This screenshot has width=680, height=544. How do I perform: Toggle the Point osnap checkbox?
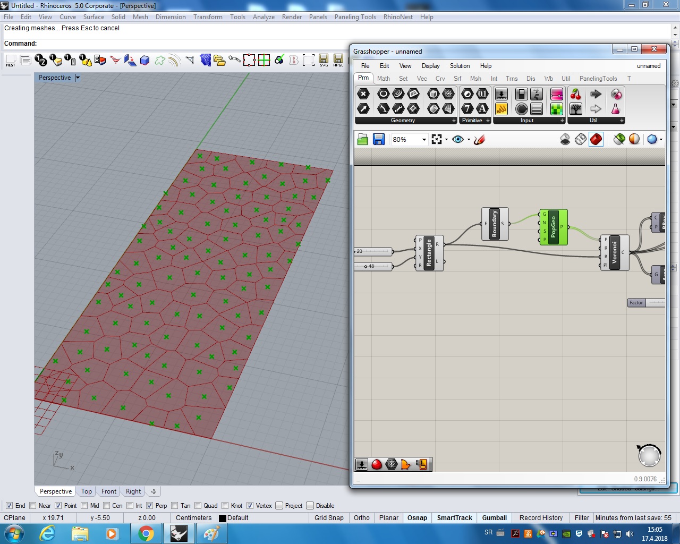(x=58, y=506)
